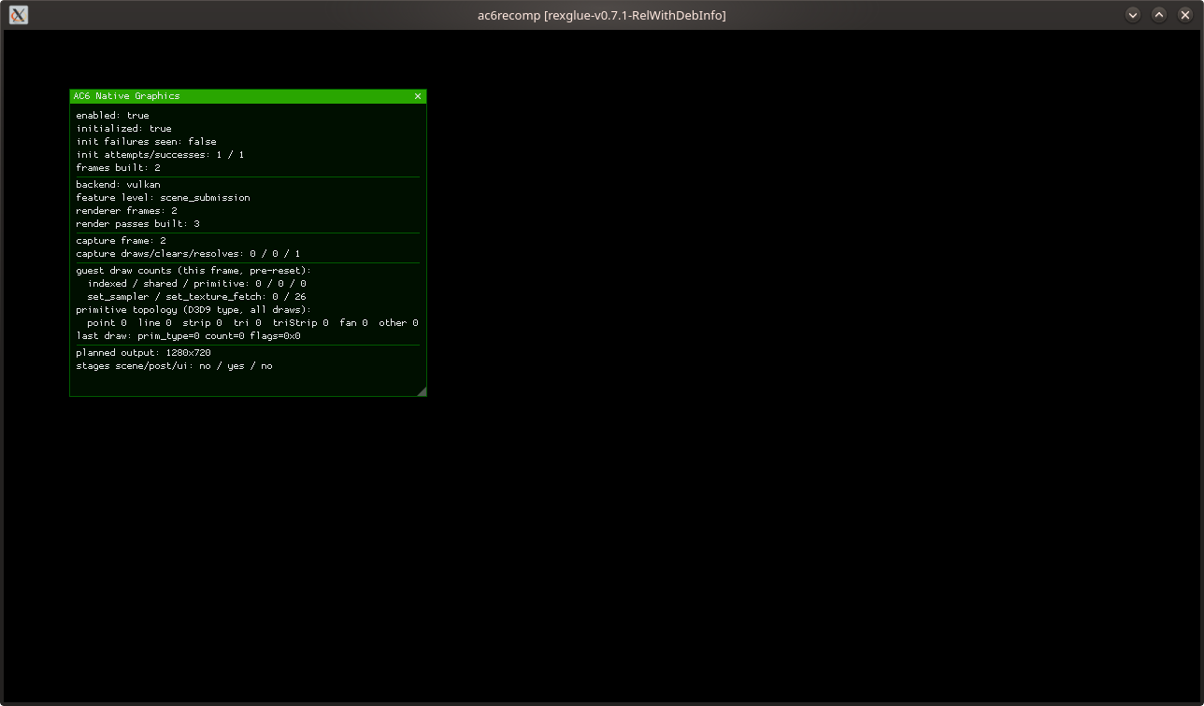The image size is (1204, 706).
Task: Click the ac6recomp window title text
Action: pyautogui.click(x=602, y=15)
